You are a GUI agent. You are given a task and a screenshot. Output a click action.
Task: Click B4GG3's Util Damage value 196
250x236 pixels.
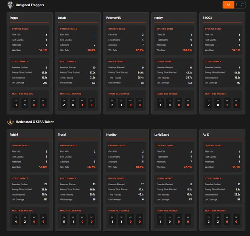238,83
